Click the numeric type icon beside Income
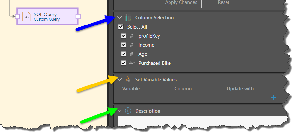Image resolution: width=297 pixels, height=138 pixels. click(132, 45)
